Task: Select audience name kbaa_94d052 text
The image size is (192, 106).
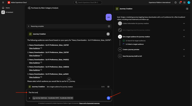Action: point(49,60)
